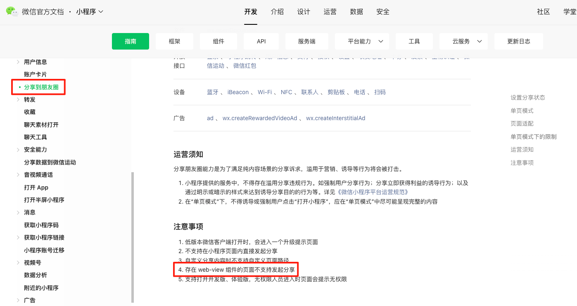The height and width of the screenshot is (306, 577).
Task: Jump to 设置分享状态 in page outline
Action: pyautogui.click(x=528, y=97)
